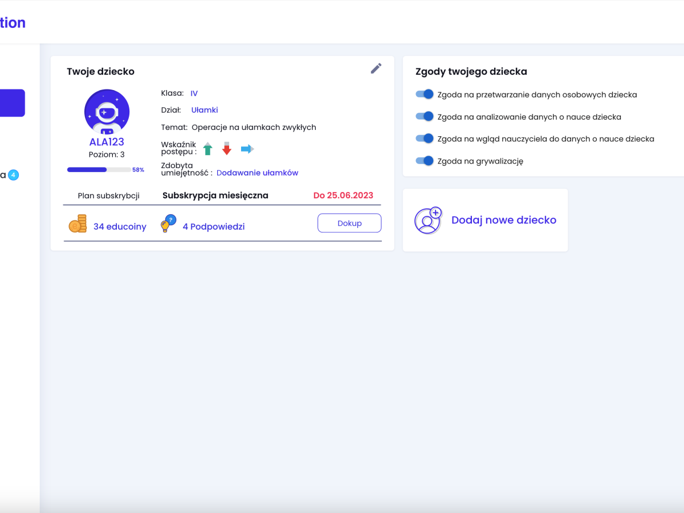This screenshot has height=513, width=684.
Task: Click the green up arrow progress indicator
Action: (207, 149)
